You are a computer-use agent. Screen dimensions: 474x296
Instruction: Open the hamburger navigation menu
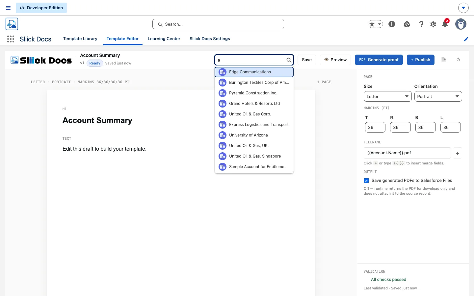click(x=8, y=8)
